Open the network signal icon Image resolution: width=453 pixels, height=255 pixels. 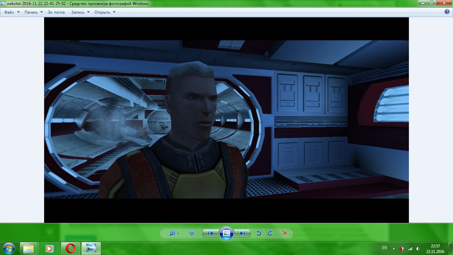[x=410, y=248]
